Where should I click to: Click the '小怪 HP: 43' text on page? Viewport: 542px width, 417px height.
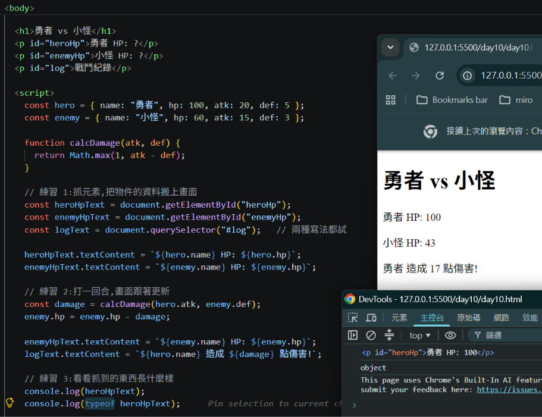pos(409,243)
